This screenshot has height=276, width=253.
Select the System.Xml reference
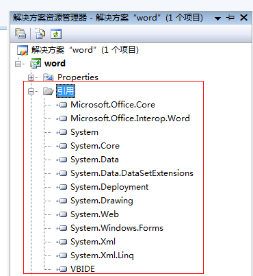(93, 242)
